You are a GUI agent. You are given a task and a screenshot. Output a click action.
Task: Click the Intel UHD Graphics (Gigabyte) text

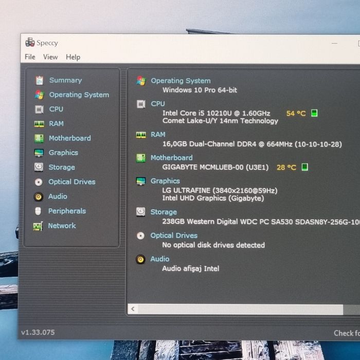coord(213,198)
